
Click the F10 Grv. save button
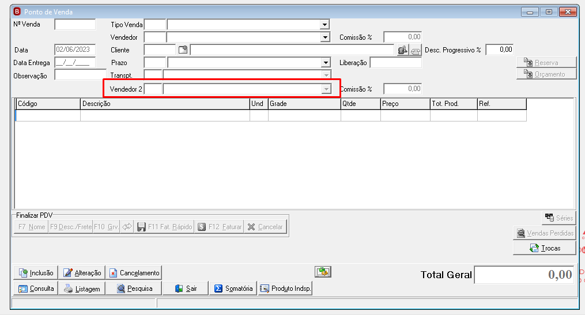(x=106, y=227)
